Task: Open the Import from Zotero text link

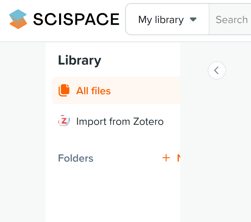Action: point(120,121)
